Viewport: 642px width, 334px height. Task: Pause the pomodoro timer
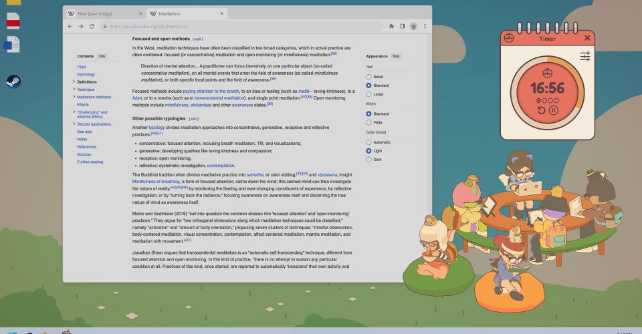(x=554, y=110)
